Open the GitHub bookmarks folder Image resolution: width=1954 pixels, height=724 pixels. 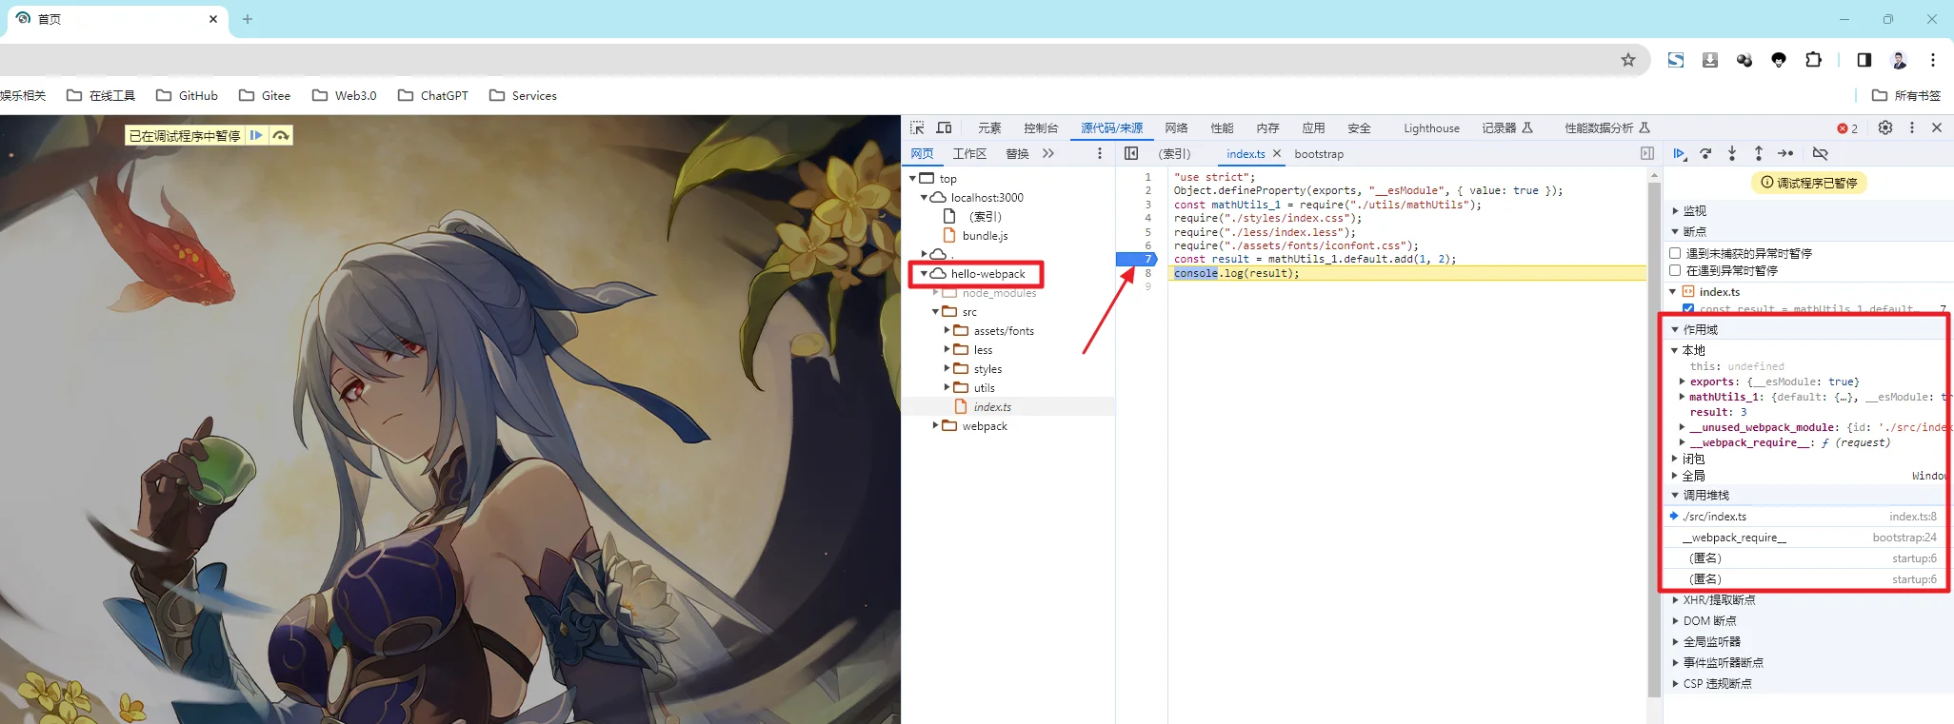188,96
